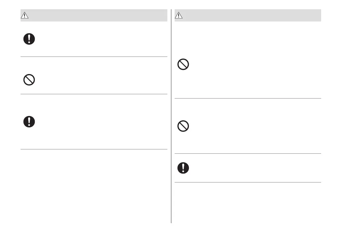Click the bottom divider in the right column
Image resolution: width=342 pixels, height=240 pixels.
[x=248, y=182]
